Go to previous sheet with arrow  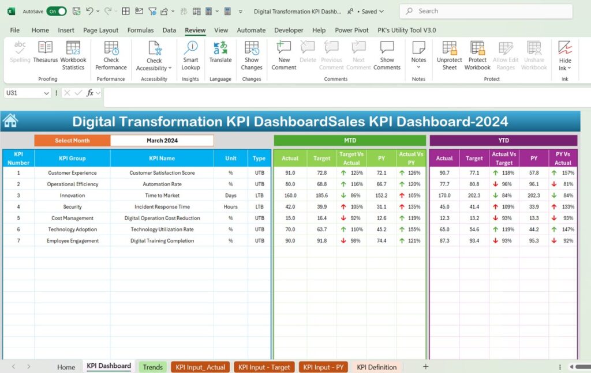point(14,367)
